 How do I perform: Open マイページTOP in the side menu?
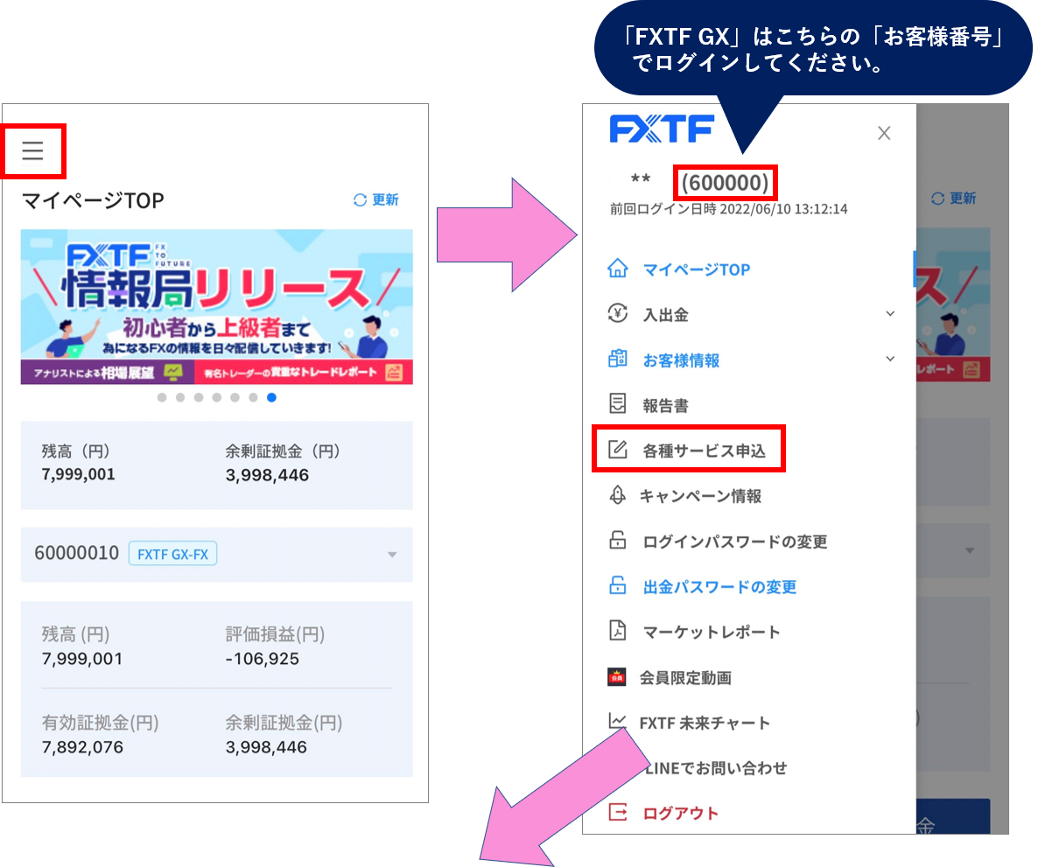[x=697, y=269]
